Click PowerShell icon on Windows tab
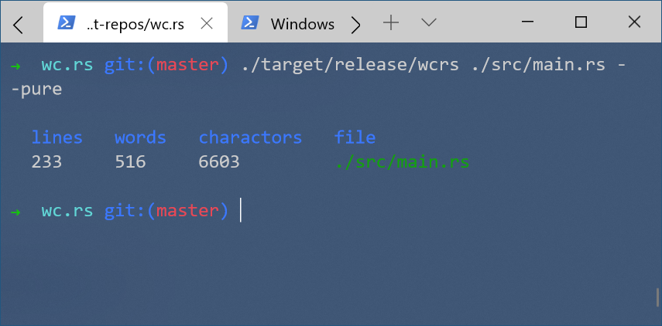 click(250, 23)
